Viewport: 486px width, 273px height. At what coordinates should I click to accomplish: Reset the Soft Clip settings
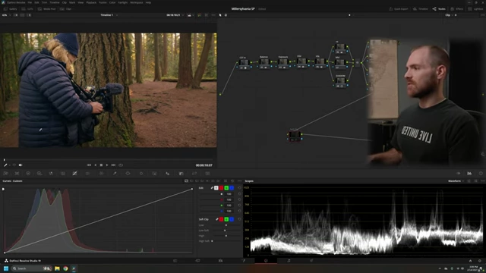239,219
